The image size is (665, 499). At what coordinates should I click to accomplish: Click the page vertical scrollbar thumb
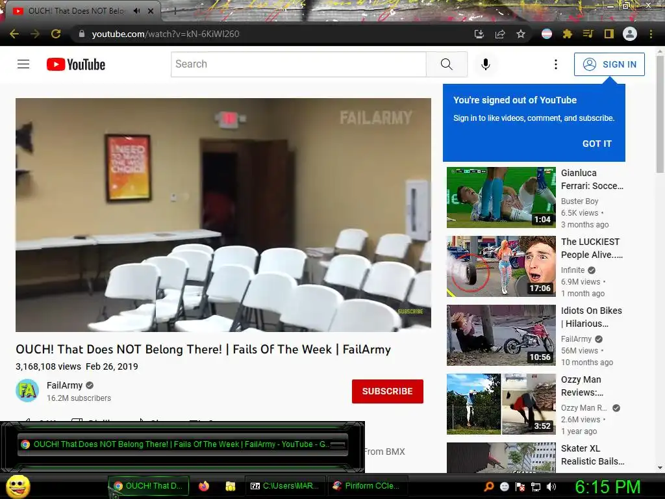660,114
